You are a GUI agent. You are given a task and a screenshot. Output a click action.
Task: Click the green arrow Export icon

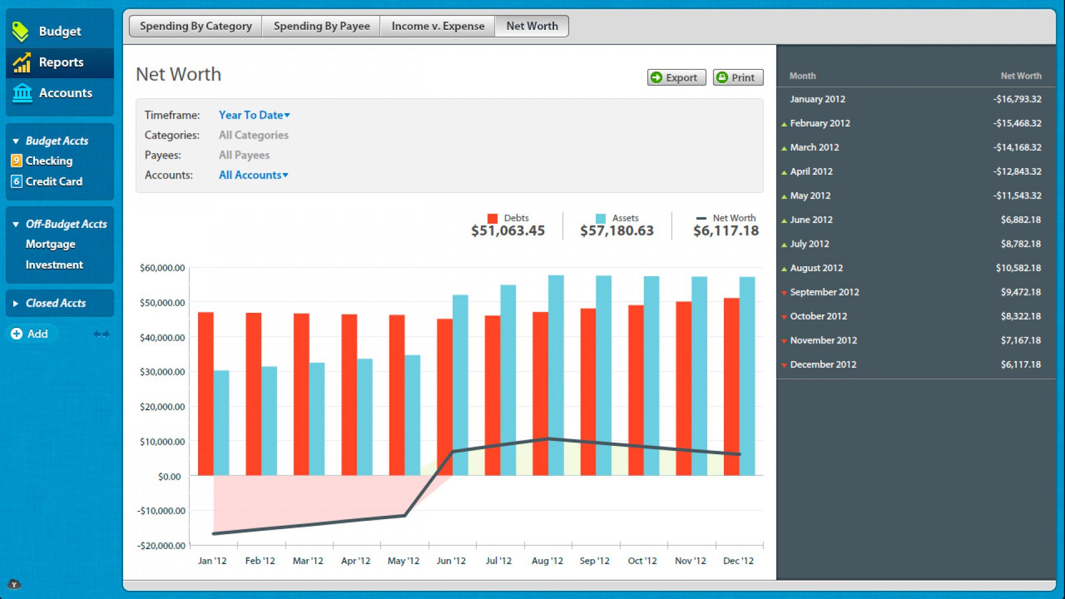[x=657, y=78]
